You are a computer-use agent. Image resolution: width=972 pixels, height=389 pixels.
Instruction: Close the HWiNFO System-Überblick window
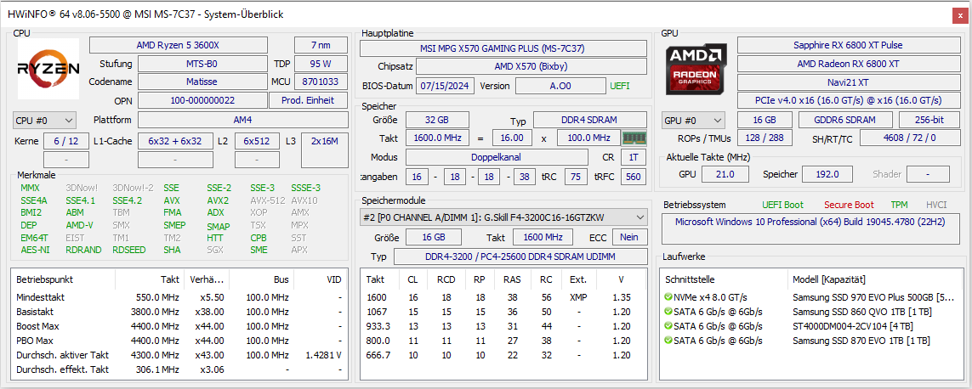point(961,14)
